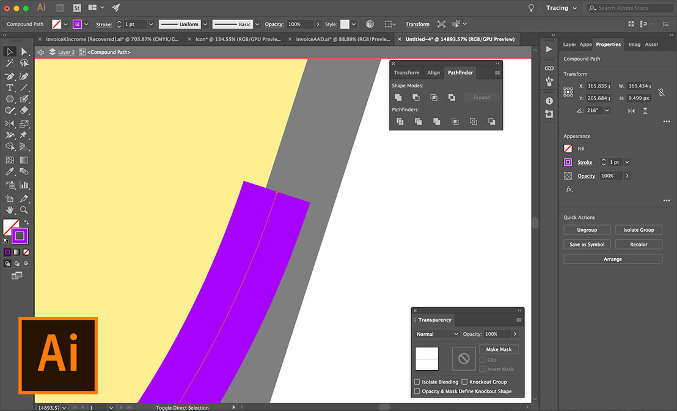677x411 pixels.
Task: Click the purple Stroke swatch in Appearance
Action: coord(568,162)
